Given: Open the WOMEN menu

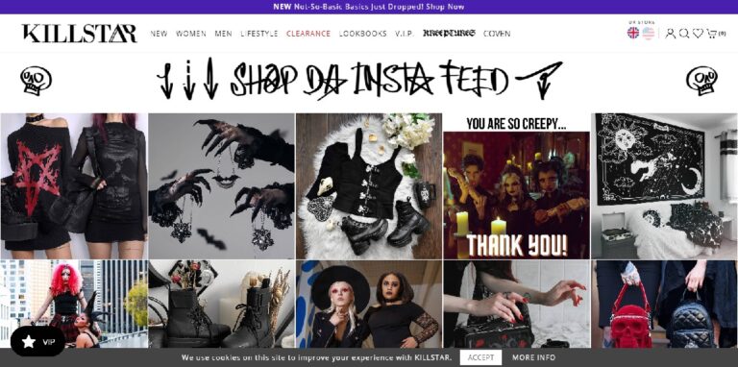Looking at the screenshot, I should 190,34.
